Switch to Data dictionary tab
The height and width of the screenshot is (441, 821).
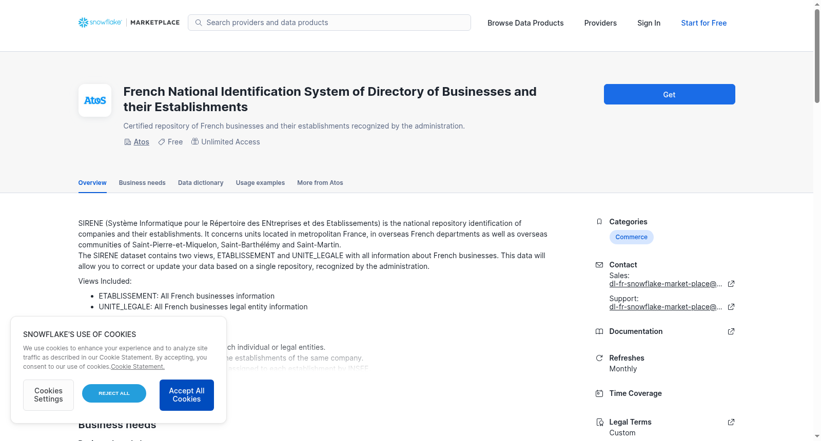[201, 183]
